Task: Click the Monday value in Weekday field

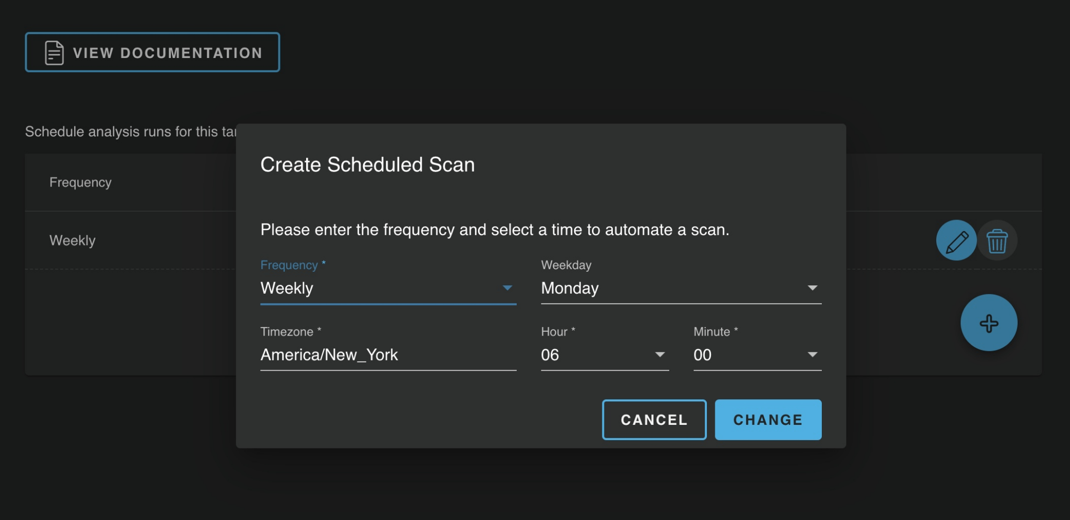Action: point(570,288)
